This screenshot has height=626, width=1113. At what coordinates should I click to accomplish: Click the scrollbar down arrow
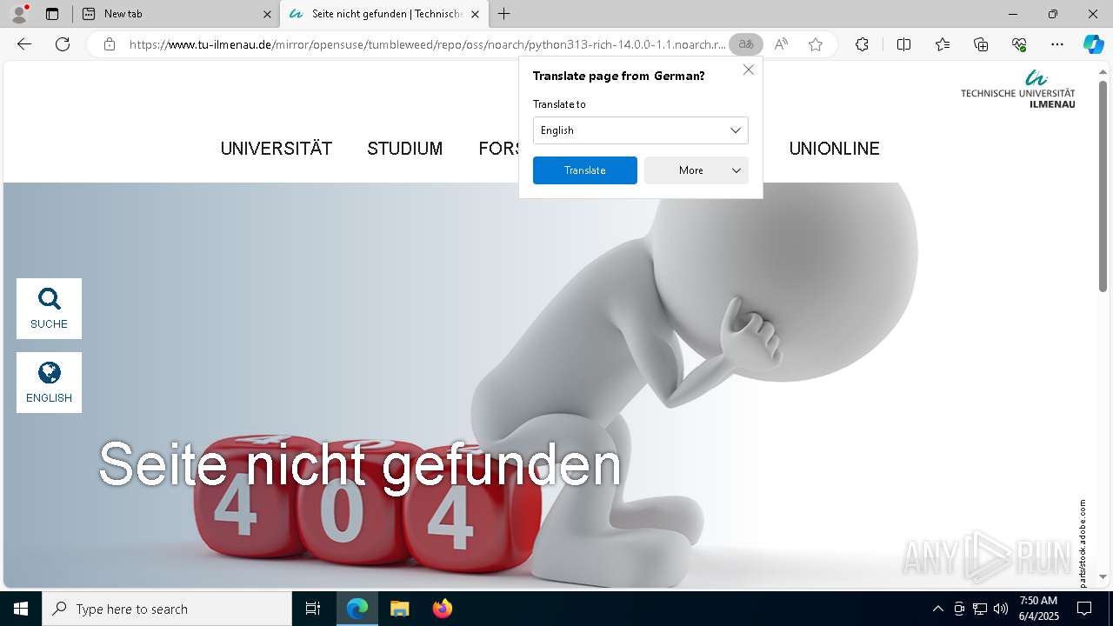tap(1103, 576)
